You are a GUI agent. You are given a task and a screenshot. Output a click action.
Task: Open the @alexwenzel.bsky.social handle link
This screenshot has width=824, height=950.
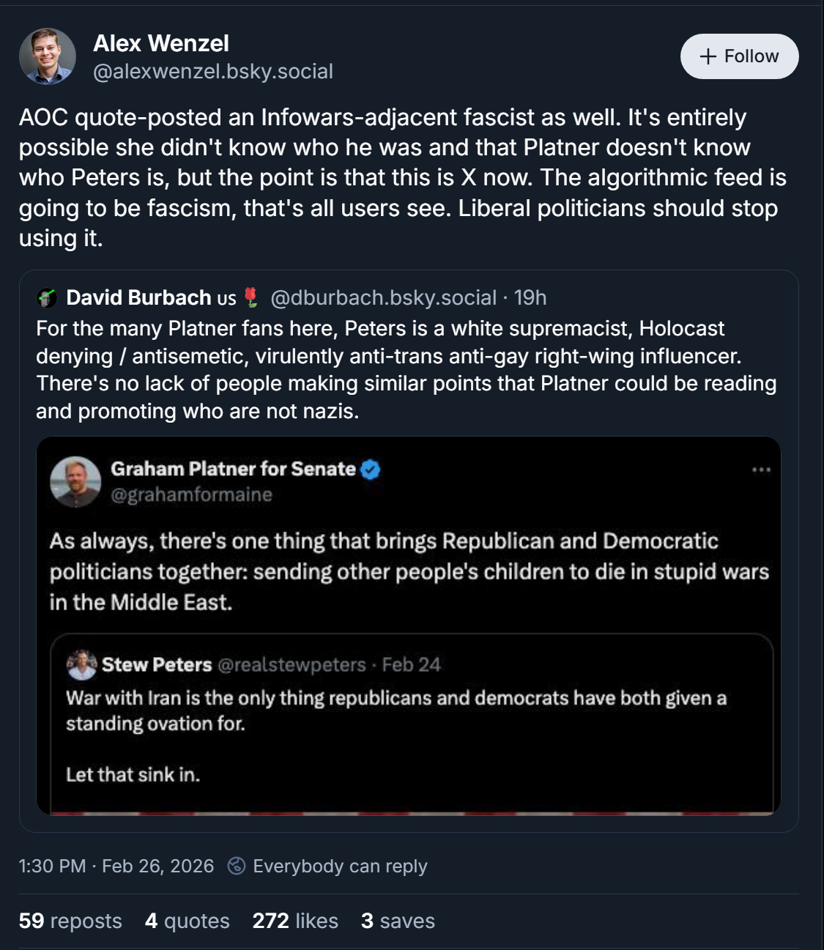point(213,72)
